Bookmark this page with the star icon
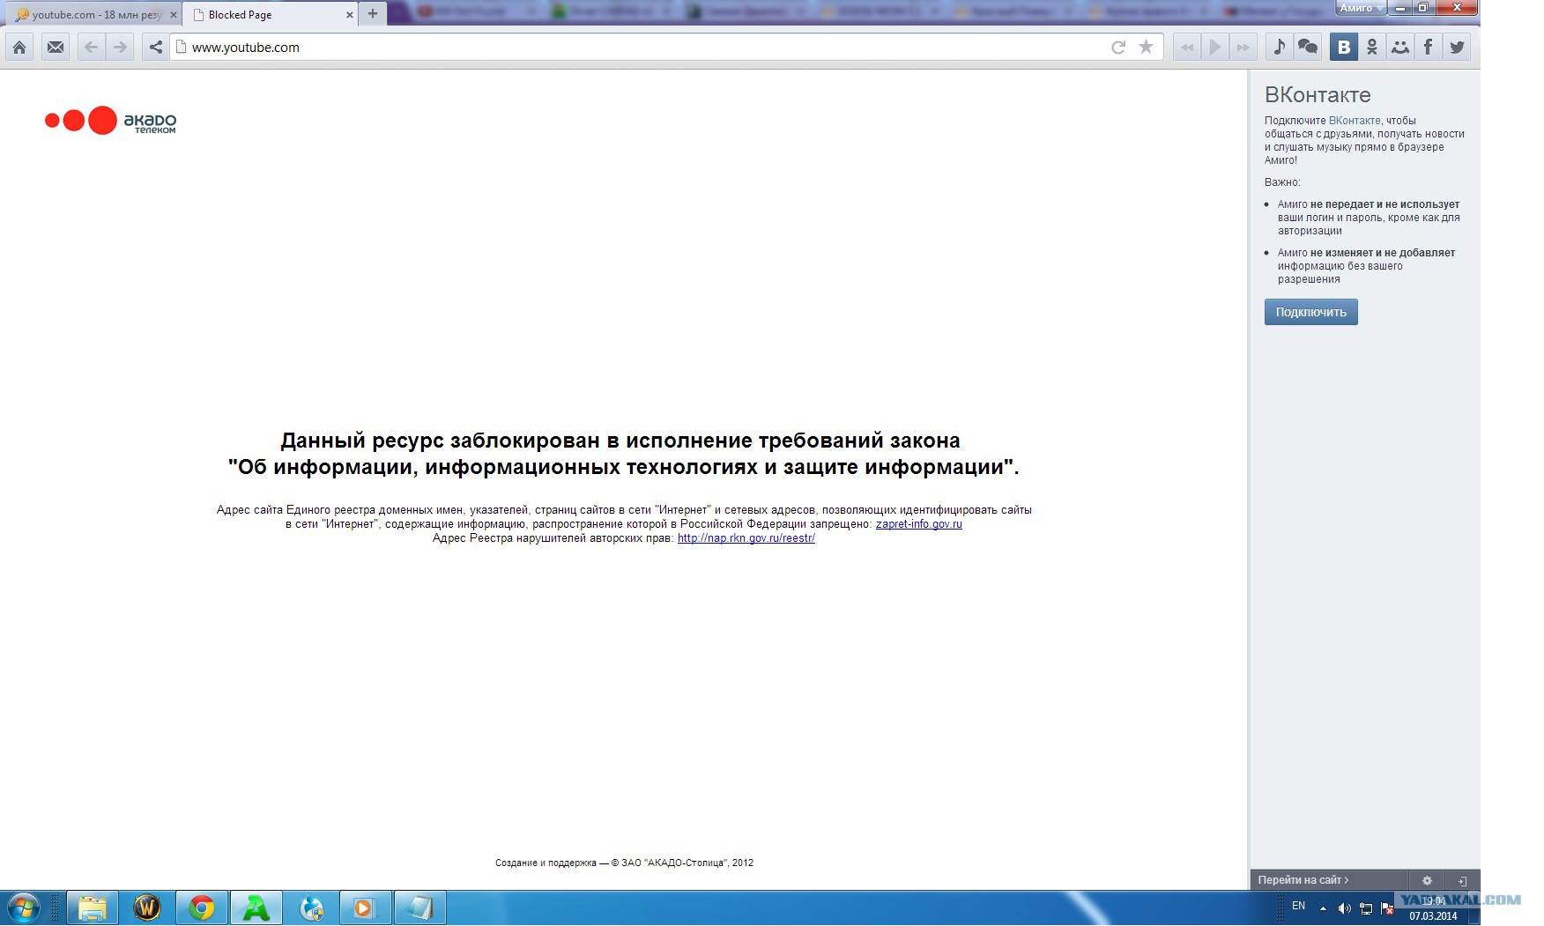Image resolution: width=1544 pixels, height=926 pixels. click(1146, 48)
